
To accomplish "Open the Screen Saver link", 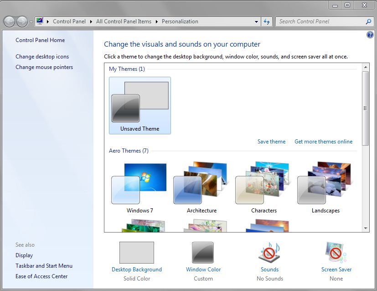I will [336, 270].
